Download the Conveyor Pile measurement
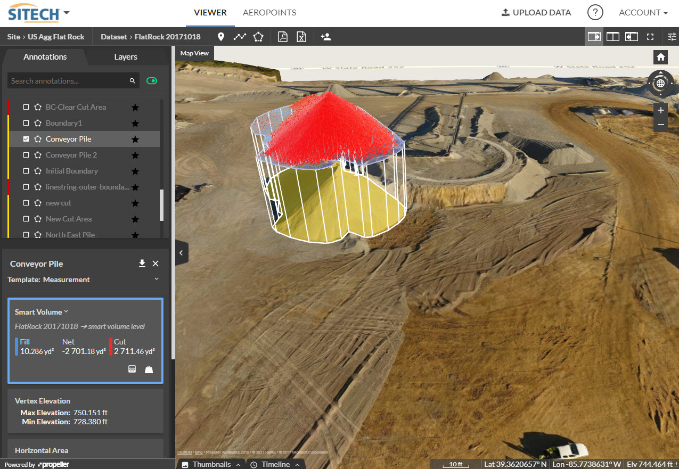 click(x=142, y=264)
